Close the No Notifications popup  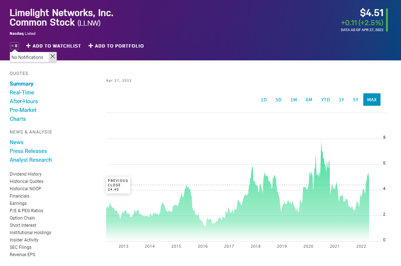coord(53,56)
